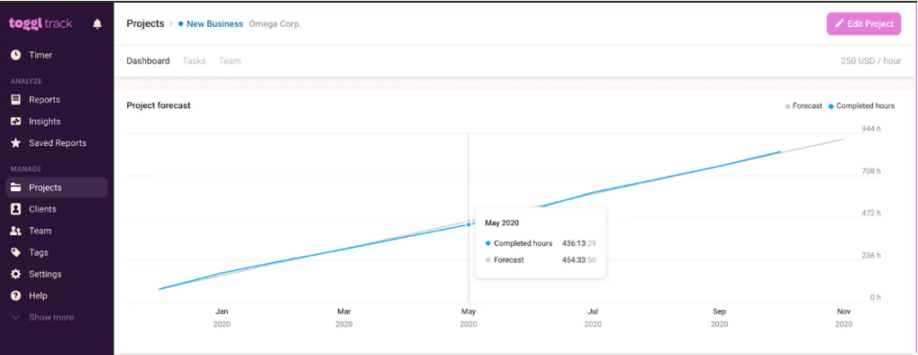Click Projects in the breadcrumb
This screenshot has width=918, height=355.
(x=145, y=24)
